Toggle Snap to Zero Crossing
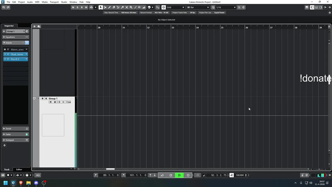 pos(158,7)
